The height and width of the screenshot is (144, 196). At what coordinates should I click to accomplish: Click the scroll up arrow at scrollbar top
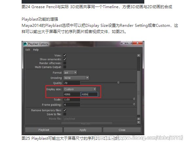[138, 56]
